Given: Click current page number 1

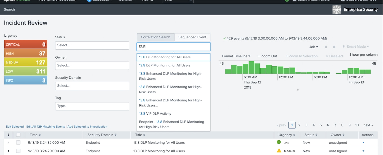Looking at the screenshot, I should pos(292,125).
